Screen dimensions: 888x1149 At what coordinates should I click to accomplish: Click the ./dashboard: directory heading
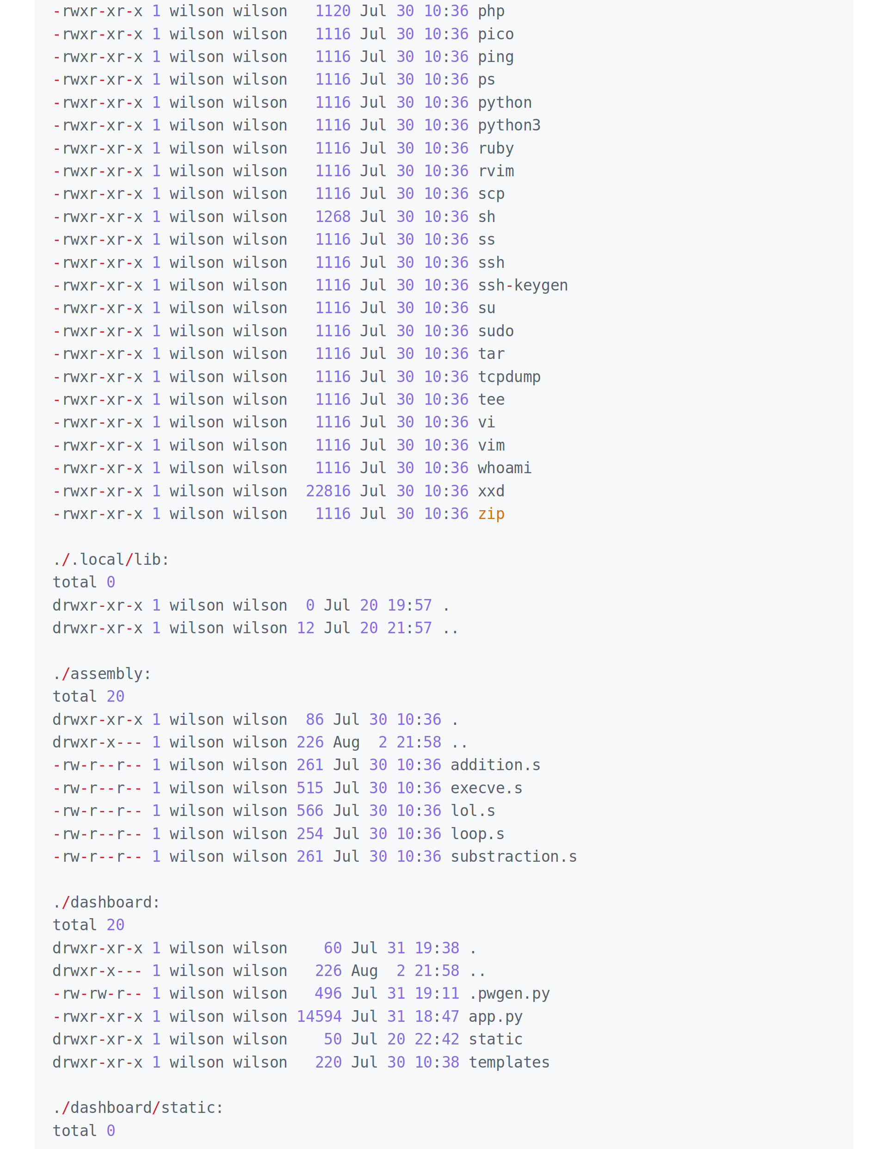(106, 902)
